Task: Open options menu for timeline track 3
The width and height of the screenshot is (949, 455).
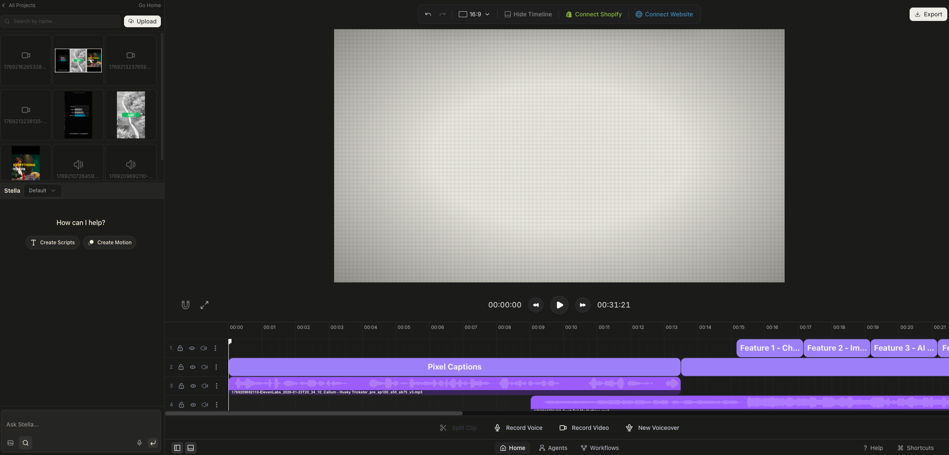Action: click(217, 386)
